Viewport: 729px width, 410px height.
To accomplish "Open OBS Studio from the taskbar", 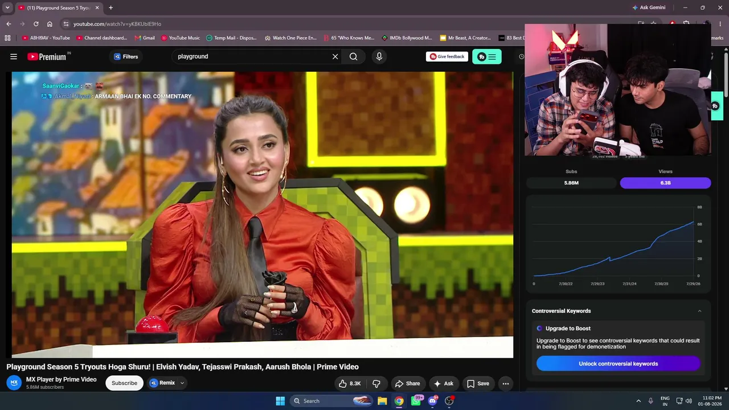I will click(x=449, y=401).
